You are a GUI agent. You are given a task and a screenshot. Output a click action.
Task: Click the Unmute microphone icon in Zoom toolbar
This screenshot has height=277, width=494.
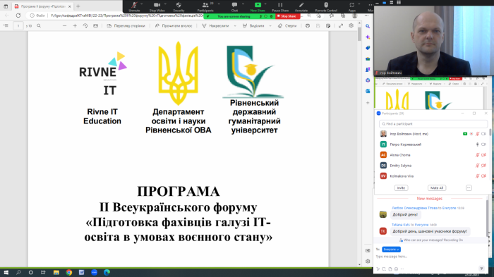(134, 5)
